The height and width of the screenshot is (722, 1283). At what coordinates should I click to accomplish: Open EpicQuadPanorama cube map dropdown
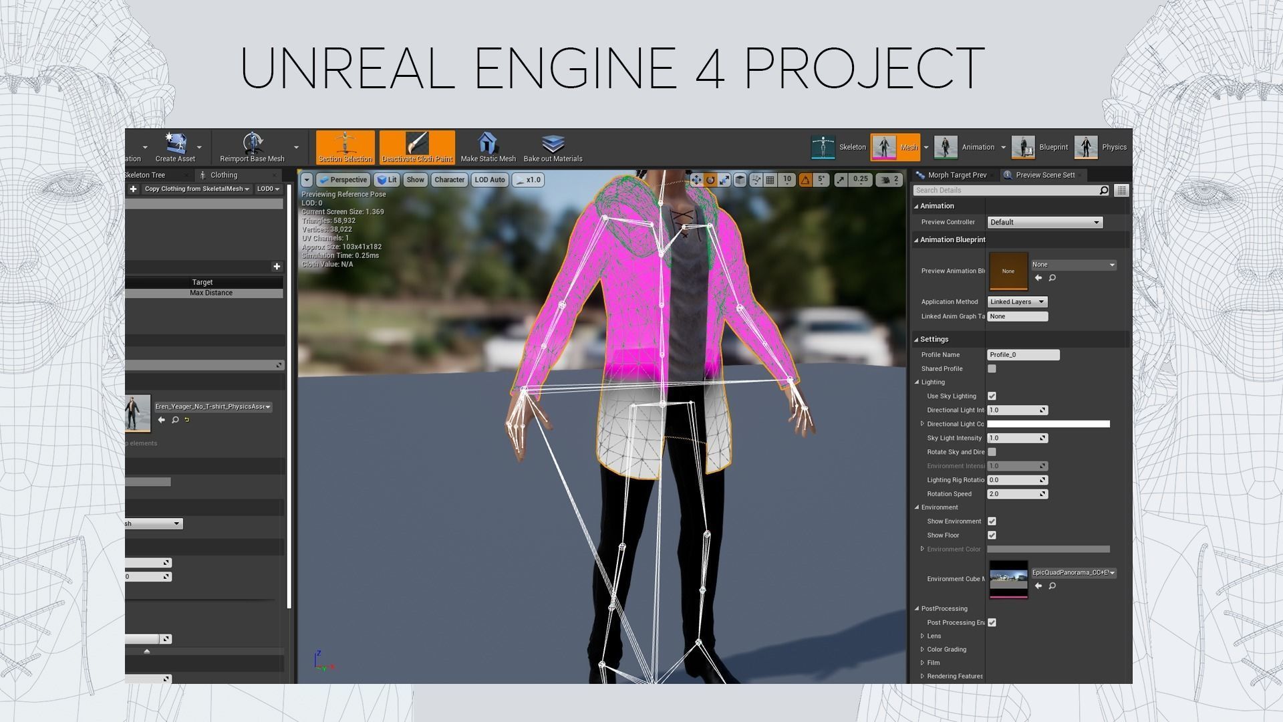click(1074, 573)
